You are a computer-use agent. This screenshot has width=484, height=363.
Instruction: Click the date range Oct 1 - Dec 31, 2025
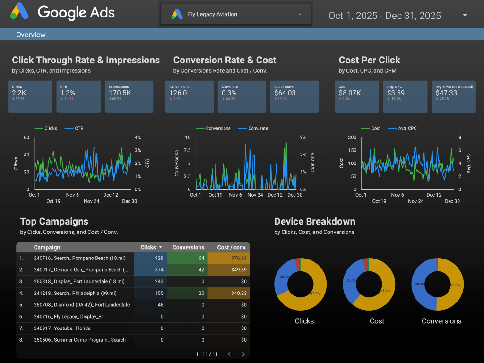384,16
